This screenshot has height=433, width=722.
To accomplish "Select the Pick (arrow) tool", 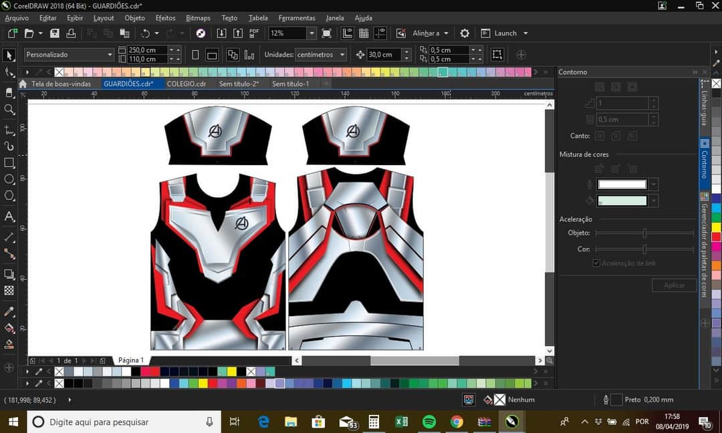I will [x=9, y=55].
